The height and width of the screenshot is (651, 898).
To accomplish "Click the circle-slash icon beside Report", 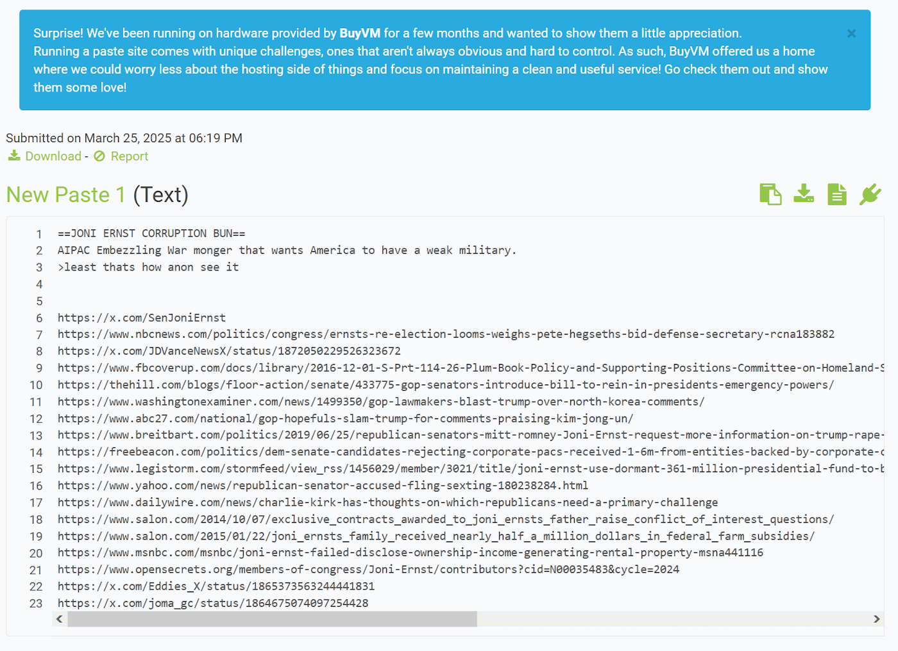I will coord(99,156).
